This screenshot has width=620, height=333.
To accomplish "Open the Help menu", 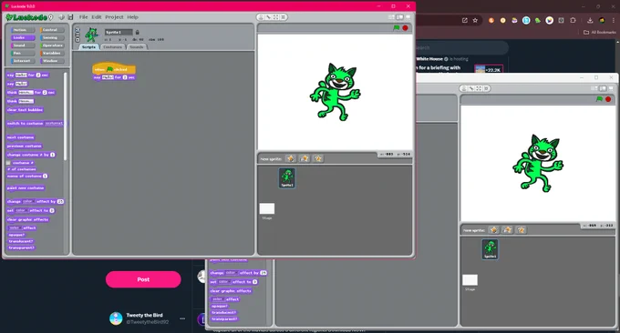I will pos(132,17).
